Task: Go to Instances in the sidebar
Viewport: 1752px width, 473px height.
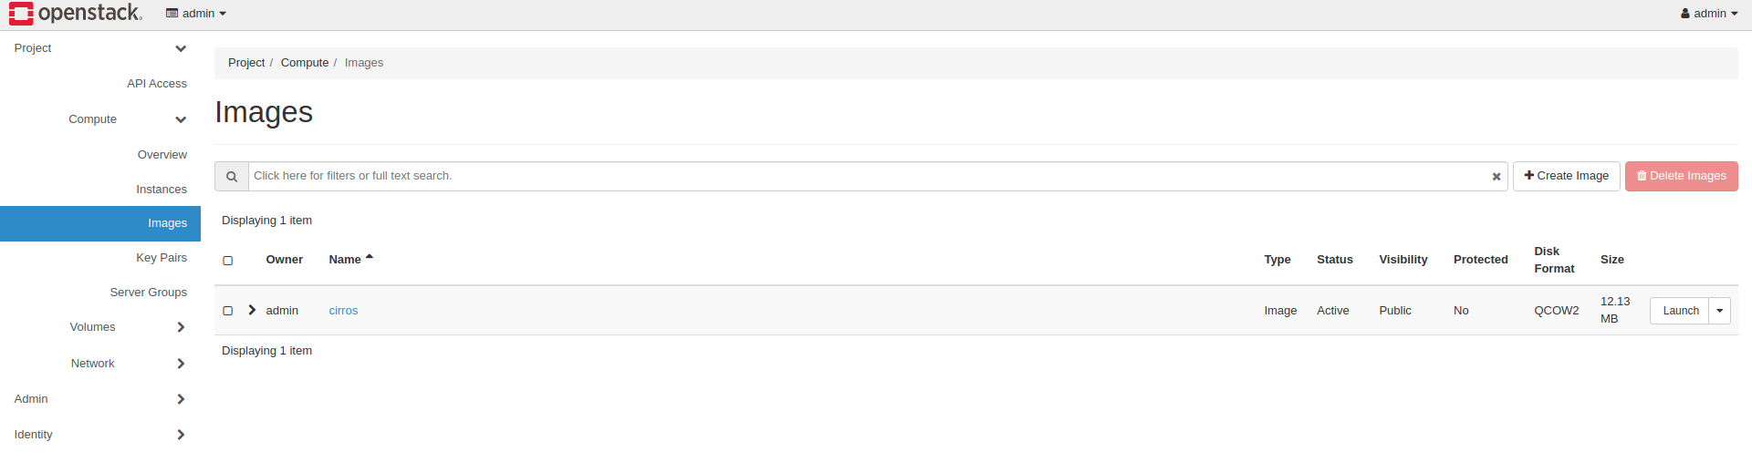Action: click(x=162, y=190)
